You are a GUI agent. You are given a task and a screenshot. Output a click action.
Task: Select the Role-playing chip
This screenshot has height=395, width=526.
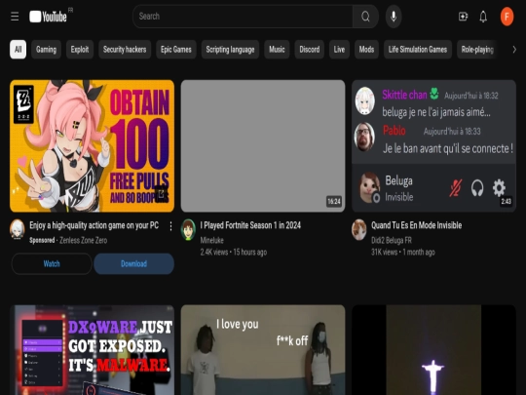[x=477, y=50]
